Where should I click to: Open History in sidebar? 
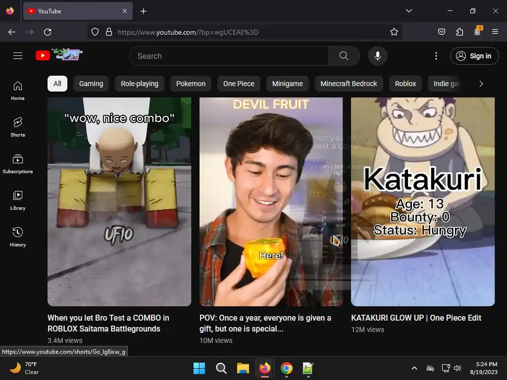(18, 237)
